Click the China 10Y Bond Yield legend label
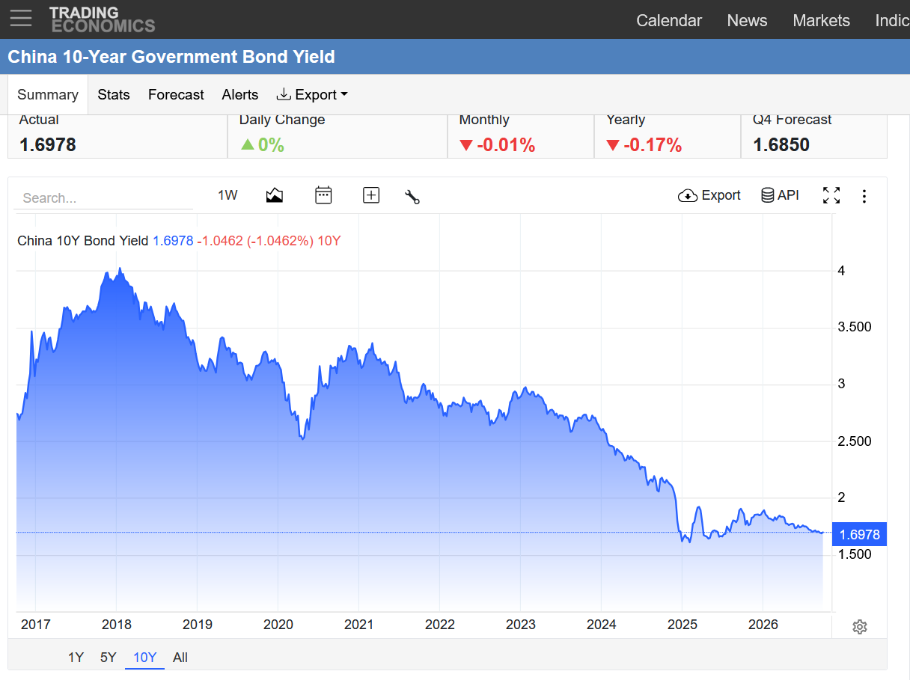The width and height of the screenshot is (910, 680). coord(83,241)
